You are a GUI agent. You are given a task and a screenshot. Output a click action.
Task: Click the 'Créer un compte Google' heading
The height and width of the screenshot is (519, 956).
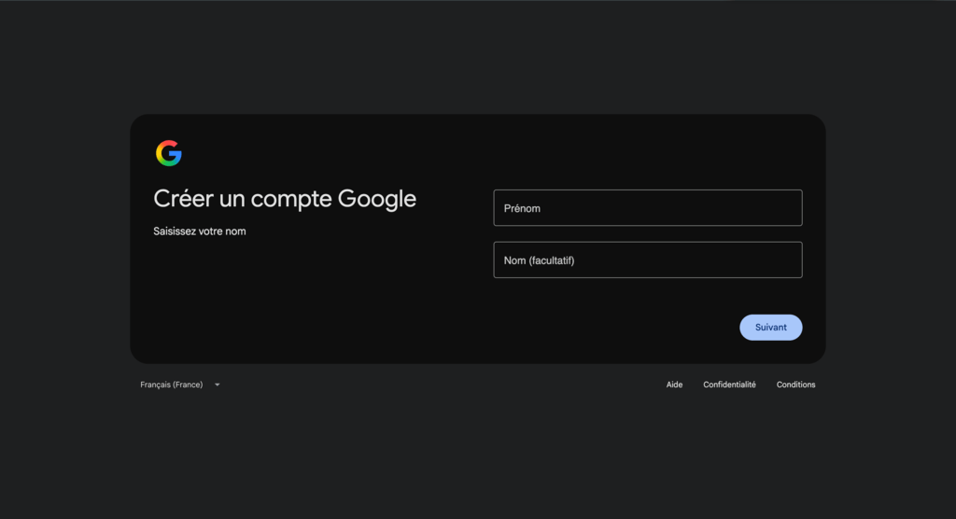point(285,199)
